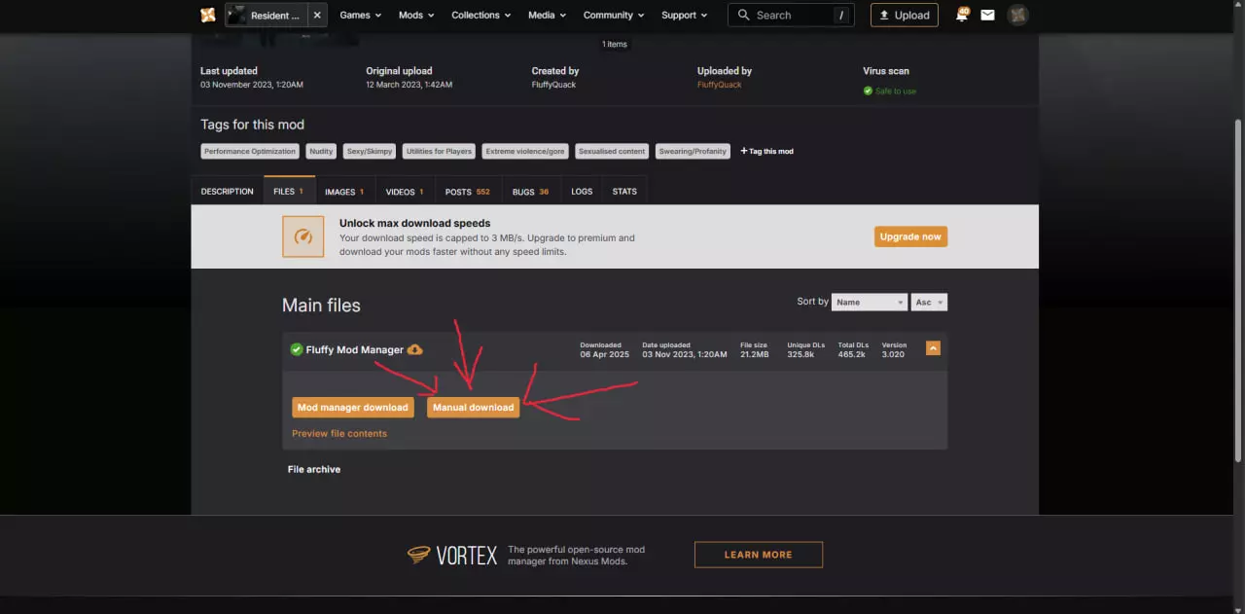Viewport: 1245px width, 614px height.
Task: Click the File size 21.2MB value
Action: click(755, 354)
